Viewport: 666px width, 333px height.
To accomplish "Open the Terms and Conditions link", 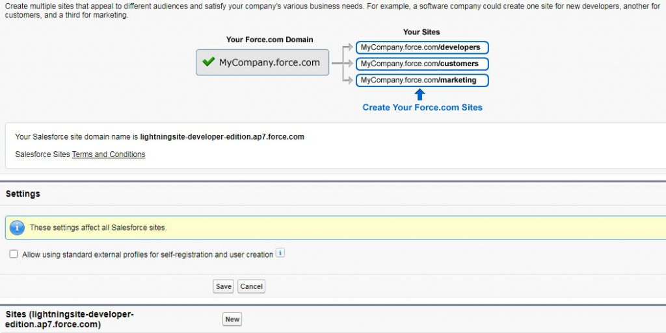I will pos(108,154).
